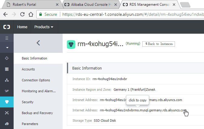
Task: Click Instance ID rm-4xohug54ieu1ndwbr
Action: pos(110,79)
